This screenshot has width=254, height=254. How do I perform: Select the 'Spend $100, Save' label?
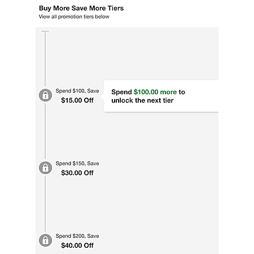[77, 91]
